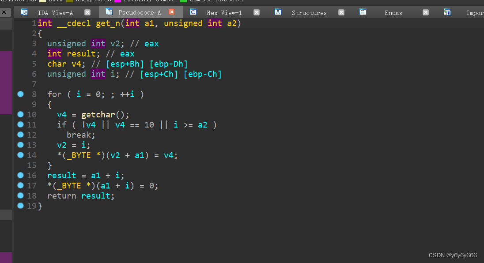Click the CSDN watermark link
This screenshot has height=263, width=484.
[x=453, y=255]
